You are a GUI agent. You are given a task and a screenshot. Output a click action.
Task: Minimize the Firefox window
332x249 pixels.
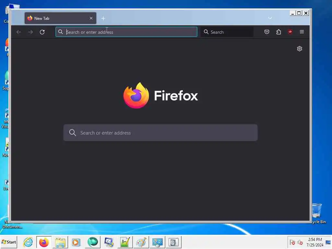(x=292, y=13)
